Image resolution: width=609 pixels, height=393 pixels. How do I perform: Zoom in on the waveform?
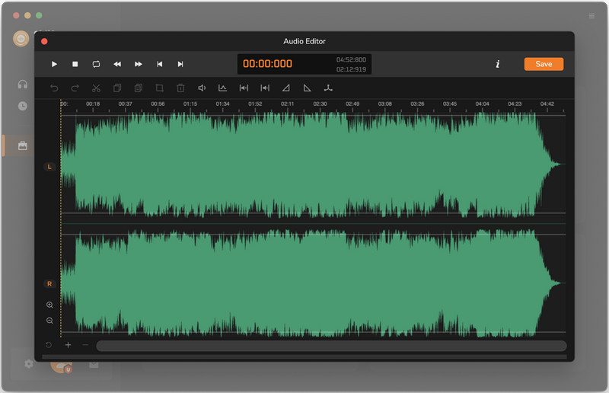point(49,305)
